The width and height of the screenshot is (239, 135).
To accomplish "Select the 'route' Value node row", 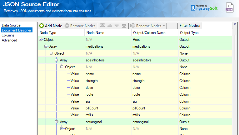I will click(x=135, y=94).
